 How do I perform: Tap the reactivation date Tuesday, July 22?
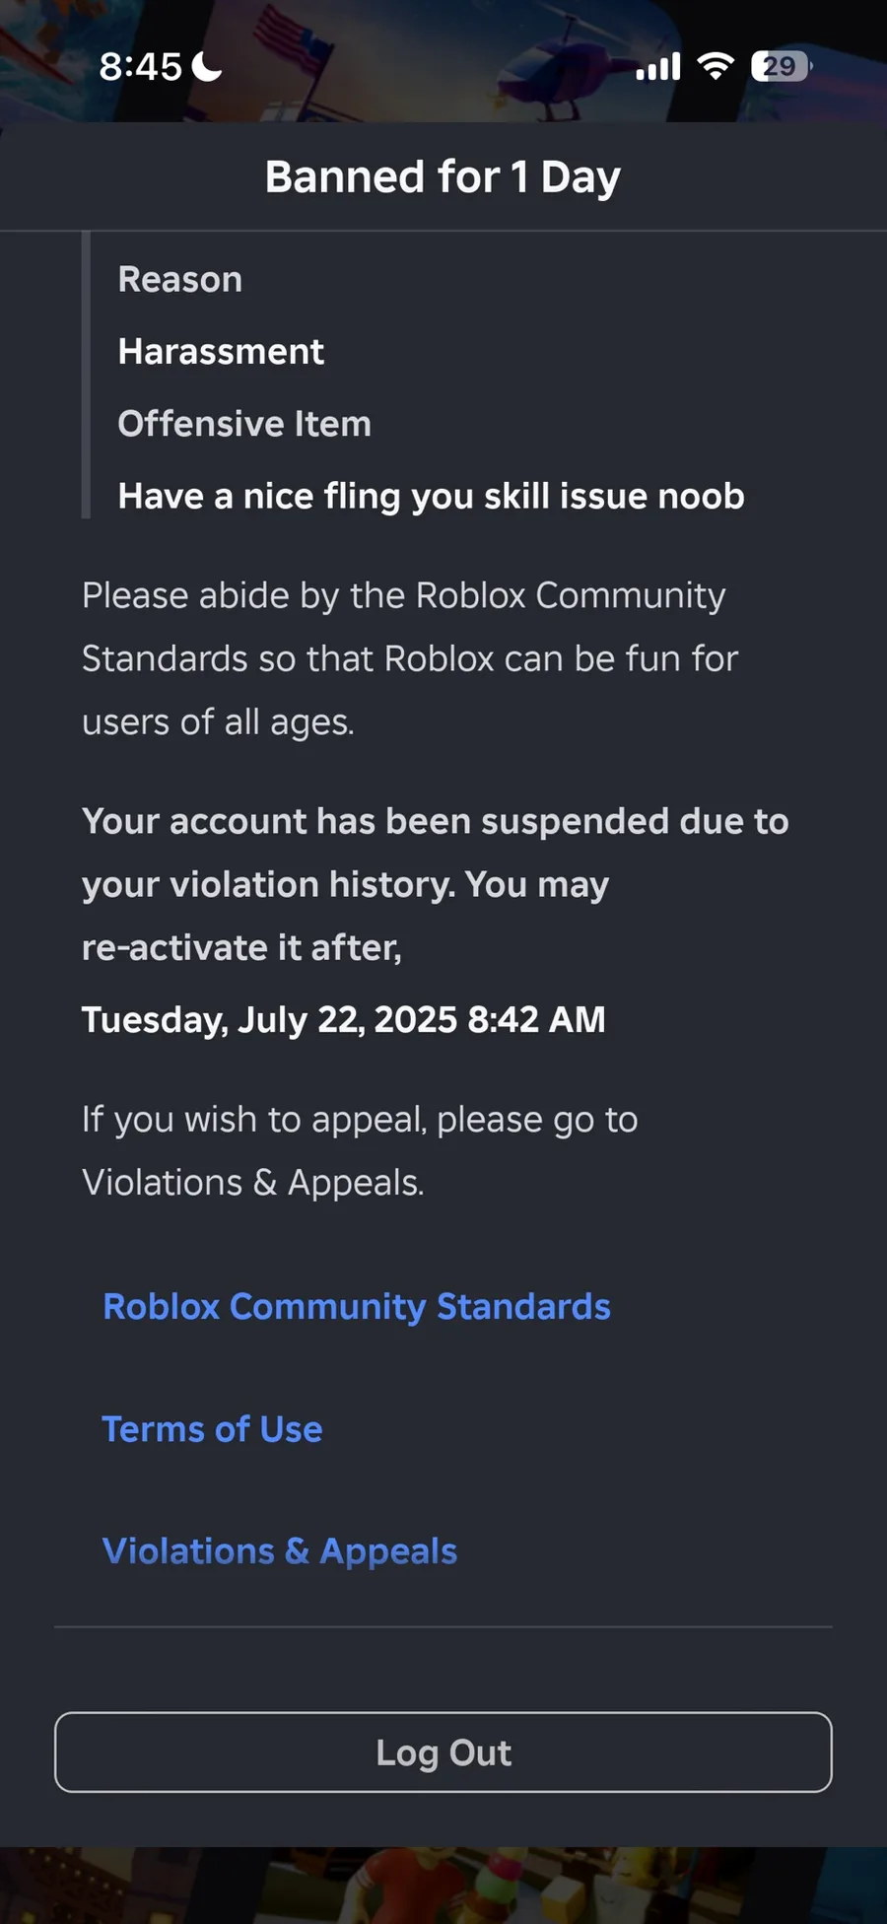pyautogui.click(x=343, y=1019)
